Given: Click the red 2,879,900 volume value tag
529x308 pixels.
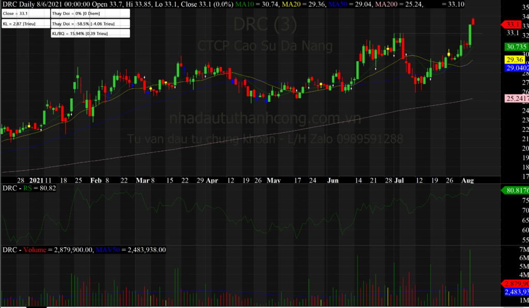Looking at the screenshot, I should click(x=516, y=284).
